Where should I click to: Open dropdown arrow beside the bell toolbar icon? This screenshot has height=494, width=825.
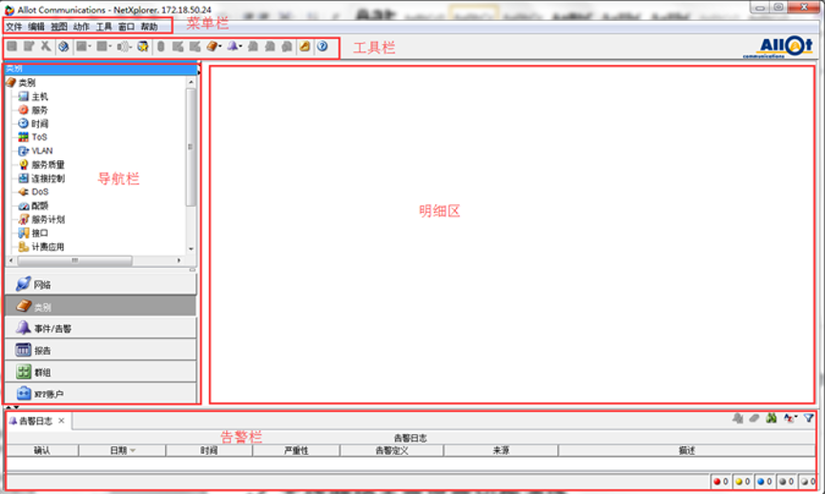[x=240, y=47]
